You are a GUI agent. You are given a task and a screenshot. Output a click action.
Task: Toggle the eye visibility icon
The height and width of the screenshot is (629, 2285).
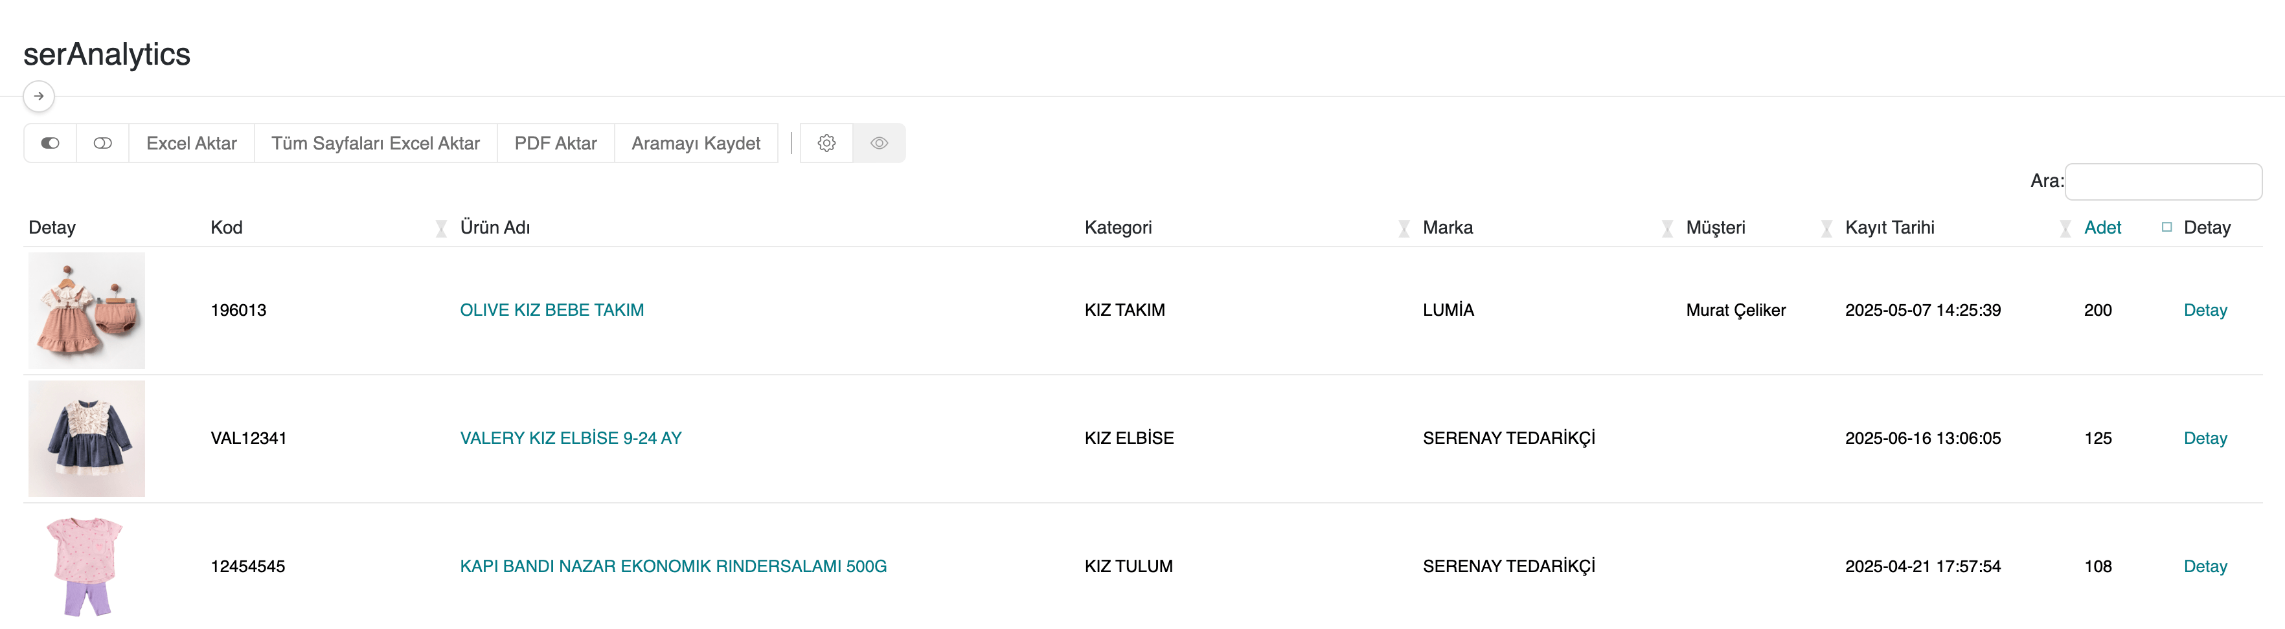[x=879, y=142]
